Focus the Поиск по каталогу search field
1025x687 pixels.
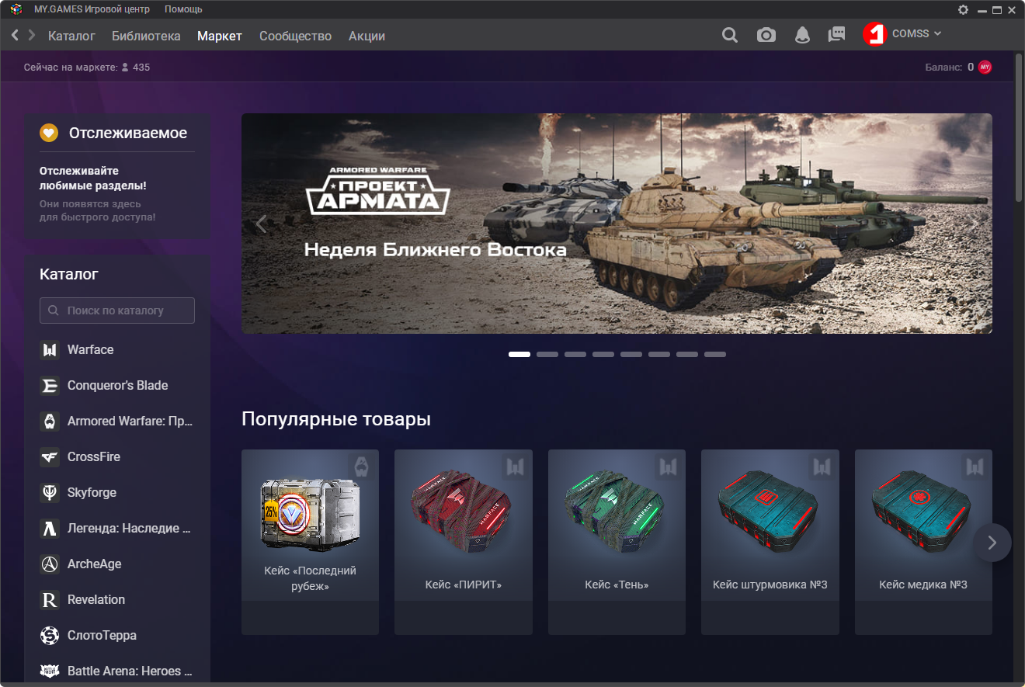pos(117,311)
